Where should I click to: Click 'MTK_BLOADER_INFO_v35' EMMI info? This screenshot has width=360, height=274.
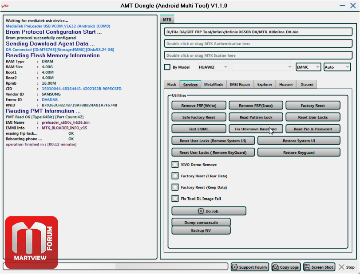[64, 128]
